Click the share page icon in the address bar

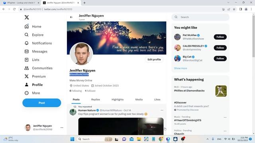point(229,9)
